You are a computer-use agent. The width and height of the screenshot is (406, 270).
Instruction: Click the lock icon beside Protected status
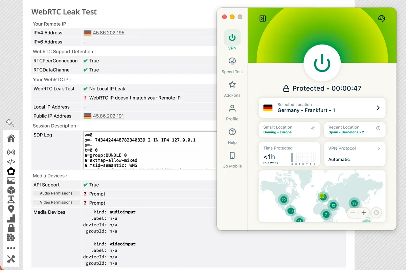tap(286, 89)
